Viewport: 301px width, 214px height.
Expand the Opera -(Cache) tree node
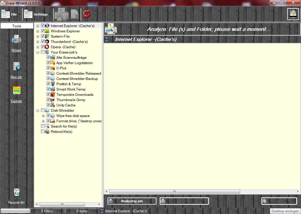[38, 47]
